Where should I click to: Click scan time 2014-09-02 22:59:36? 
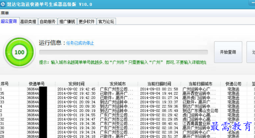pyautogui.click(x=159, y=106)
